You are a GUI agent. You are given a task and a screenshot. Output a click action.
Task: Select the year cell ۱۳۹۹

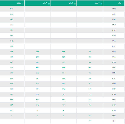point(114,116)
